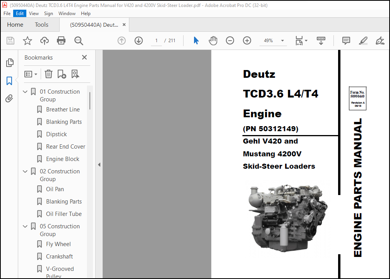Image resolution: width=390 pixels, height=279 pixels.
Task: Jump to Engine Block bookmark
Action: click(63, 159)
